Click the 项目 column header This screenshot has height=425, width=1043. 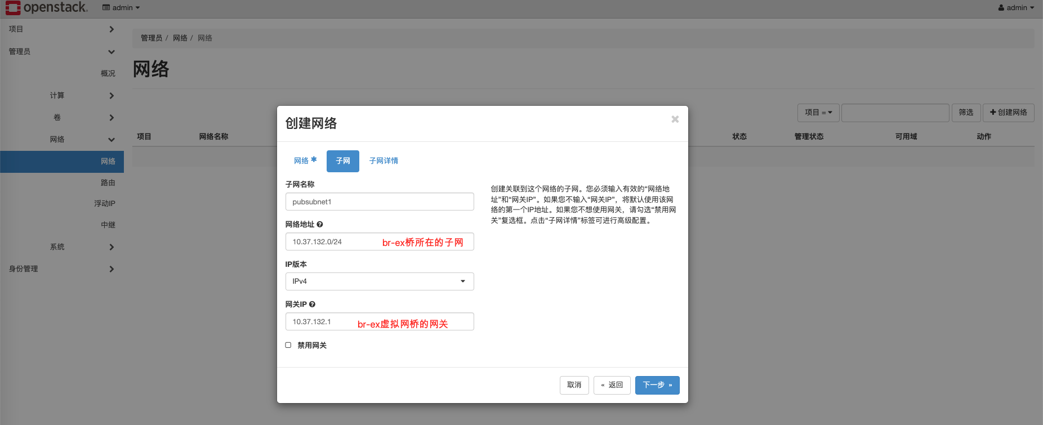click(x=144, y=137)
